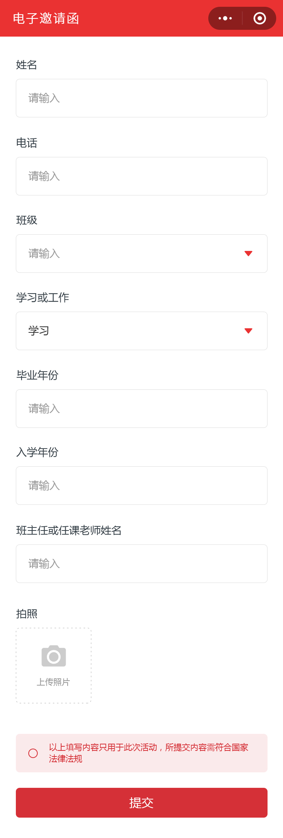Screen dimensions: 283x838
Task: Click the red arrow in 班级 field
Action: point(248,254)
